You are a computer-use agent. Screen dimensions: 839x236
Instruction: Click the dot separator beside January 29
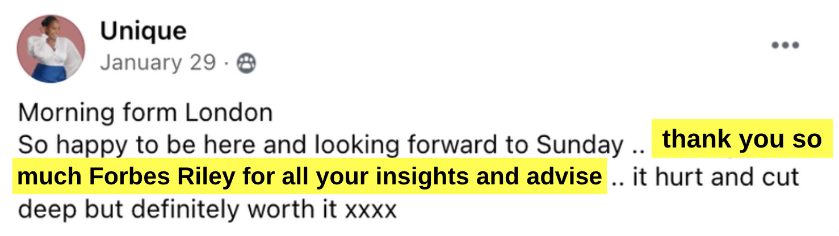(x=226, y=64)
